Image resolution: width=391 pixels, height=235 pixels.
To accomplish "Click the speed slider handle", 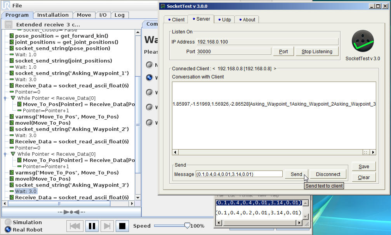I will coord(187,226).
